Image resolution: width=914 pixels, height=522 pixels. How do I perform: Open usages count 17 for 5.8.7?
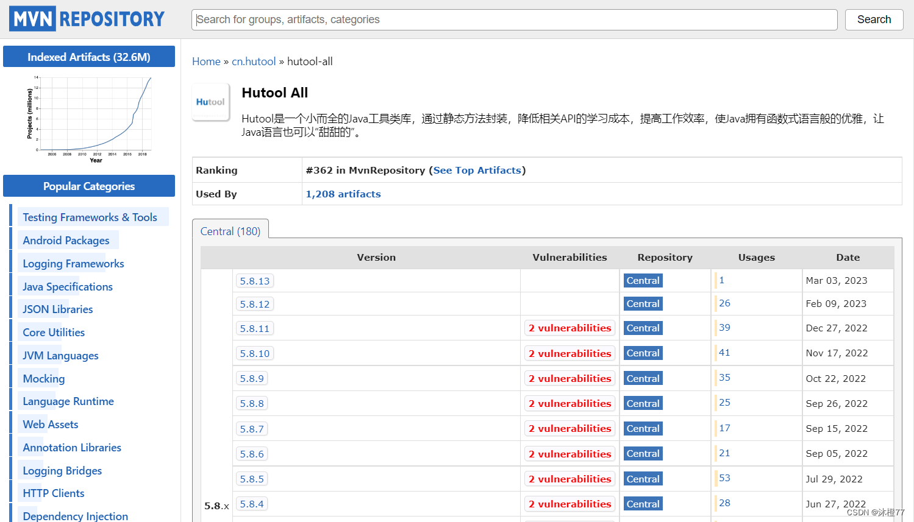[x=724, y=428]
